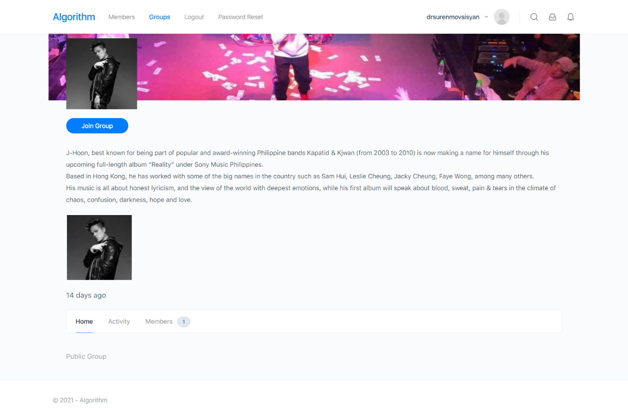
Task: Switch to the Activity tab
Action: [x=119, y=321]
